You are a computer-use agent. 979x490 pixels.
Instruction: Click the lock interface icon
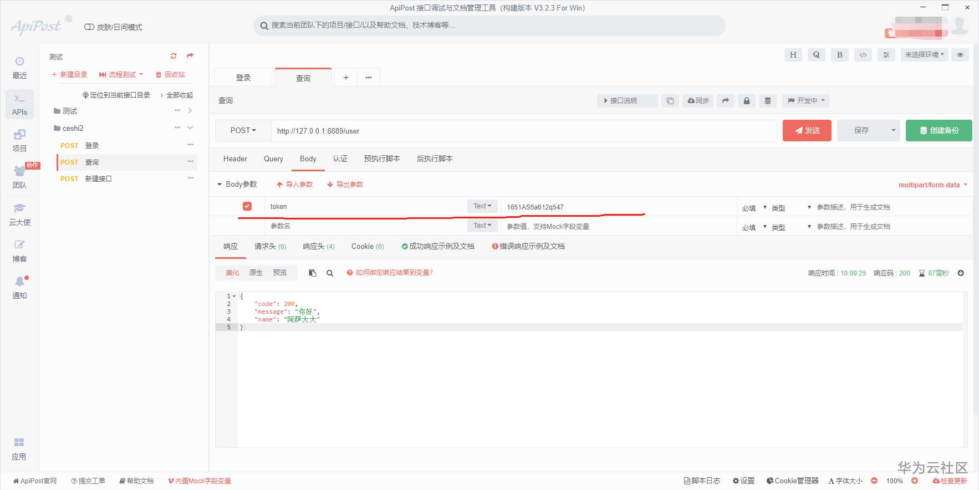coord(746,101)
